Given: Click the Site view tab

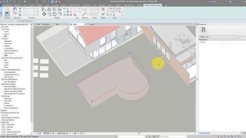Looking at the screenshot, I should 57,25.
